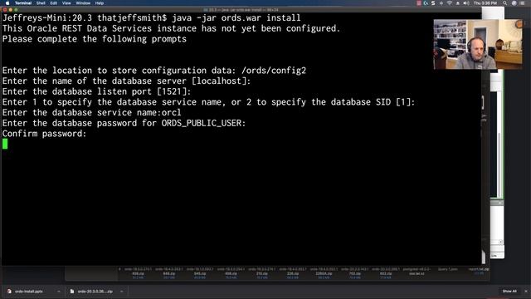
Task: Click the Wi-Fi status icon
Action: pos(450,3)
